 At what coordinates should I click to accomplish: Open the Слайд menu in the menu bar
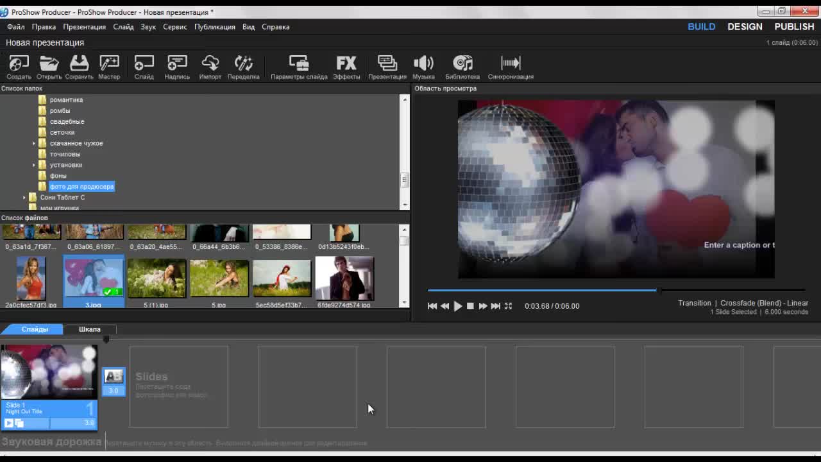pos(123,27)
